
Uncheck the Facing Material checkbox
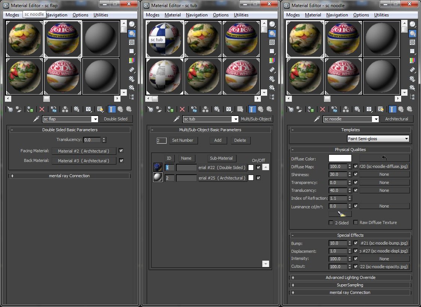point(121,151)
